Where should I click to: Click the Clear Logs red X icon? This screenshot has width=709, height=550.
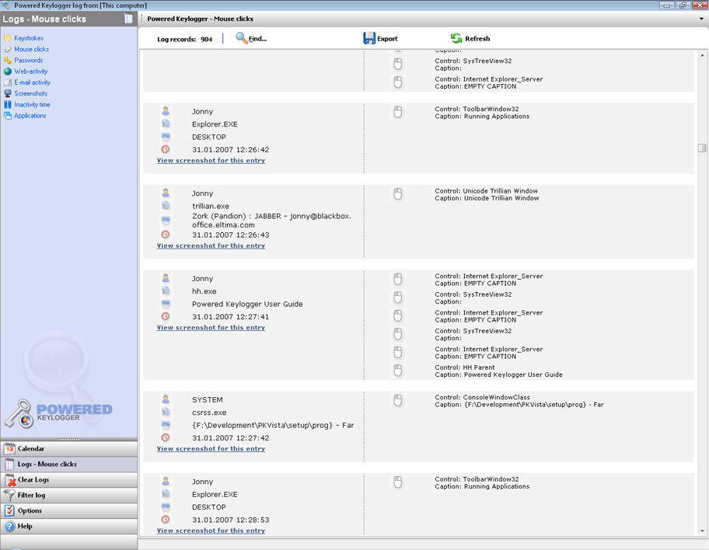click(x=9, y=479)
